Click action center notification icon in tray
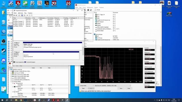Image resolution: width=182 pixels, height=102 pixels. coord(179,100)
